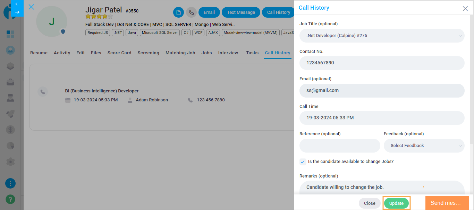Open the green help question mark icon
The width and height of the screenshot is (474, 210).
10,200
